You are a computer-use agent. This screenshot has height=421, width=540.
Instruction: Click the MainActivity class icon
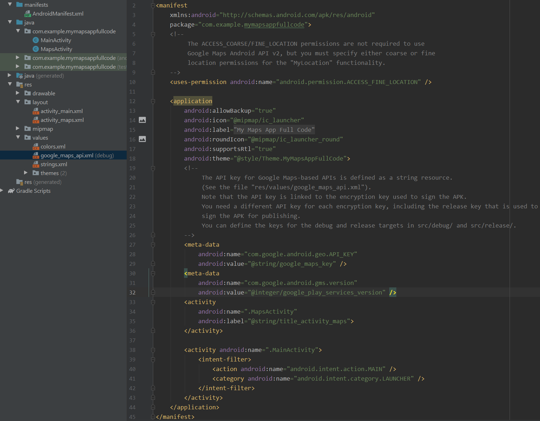36,40
